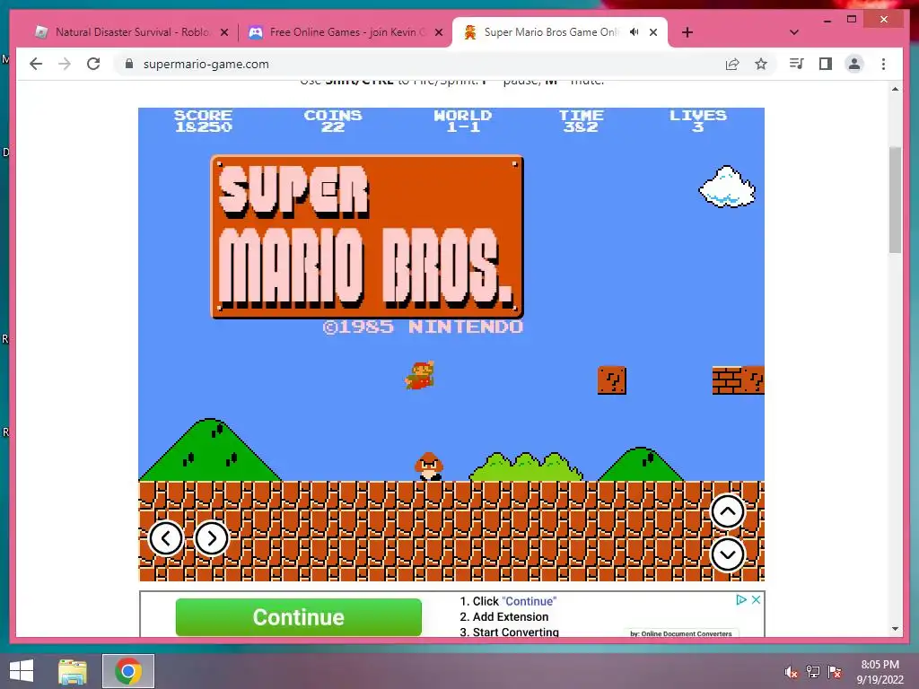The height and width of the screenshot is (689, 919).
Task: Click the single question mark block
Action: [612, 380]
